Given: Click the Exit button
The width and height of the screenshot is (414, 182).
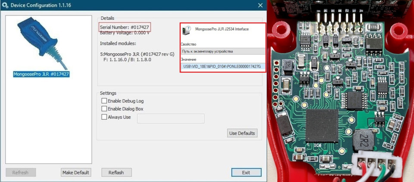Looking at the screenshot, I should click(246, 173).
